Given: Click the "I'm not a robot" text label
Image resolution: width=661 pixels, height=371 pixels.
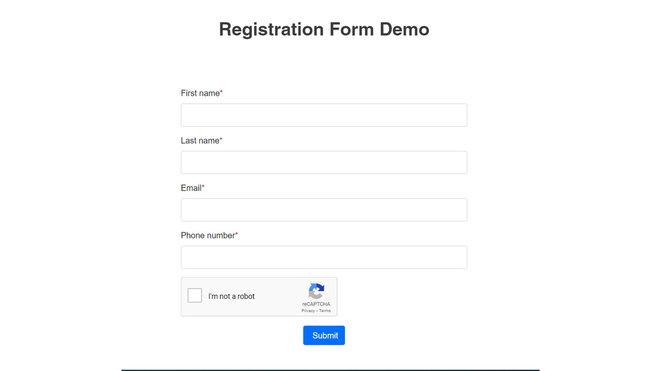Looking at the screenshot, I should pos(231,296).
